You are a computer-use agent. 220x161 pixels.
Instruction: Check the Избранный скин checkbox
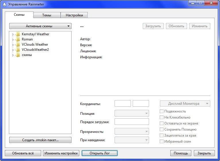161,141
